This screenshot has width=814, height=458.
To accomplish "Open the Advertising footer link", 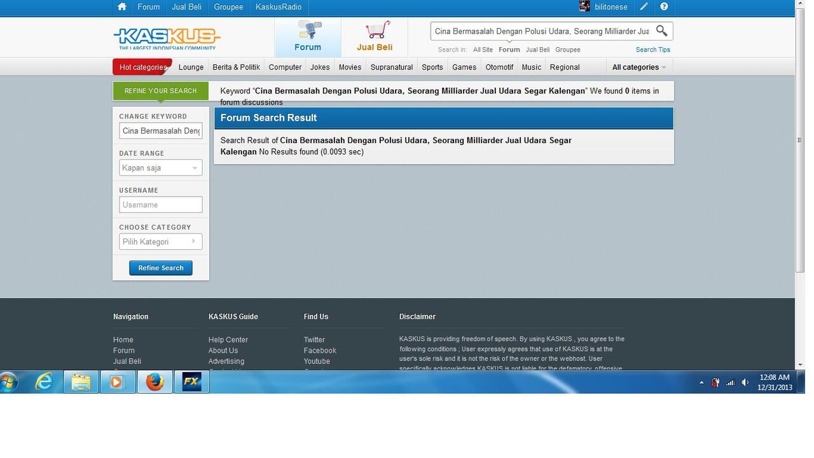I will point(226,361).
